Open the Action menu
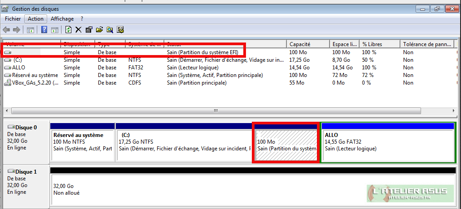Image resolution: width=461 pixels, height=209 pixels. tap(35, 19)
